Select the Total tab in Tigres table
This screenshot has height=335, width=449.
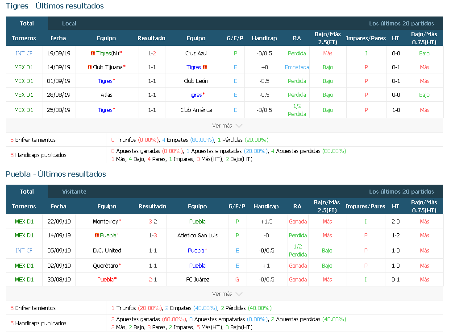click(27, 24)
